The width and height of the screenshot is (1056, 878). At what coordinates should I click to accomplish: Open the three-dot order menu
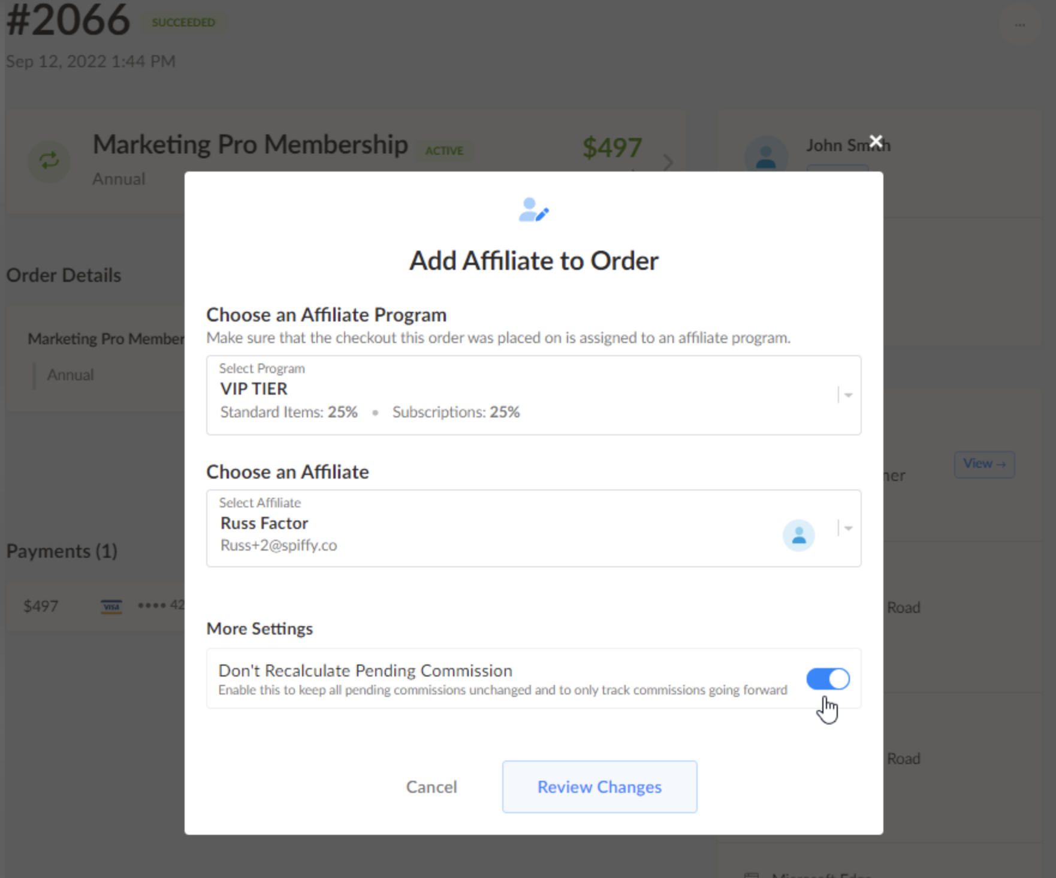(x=1020, y=25)
